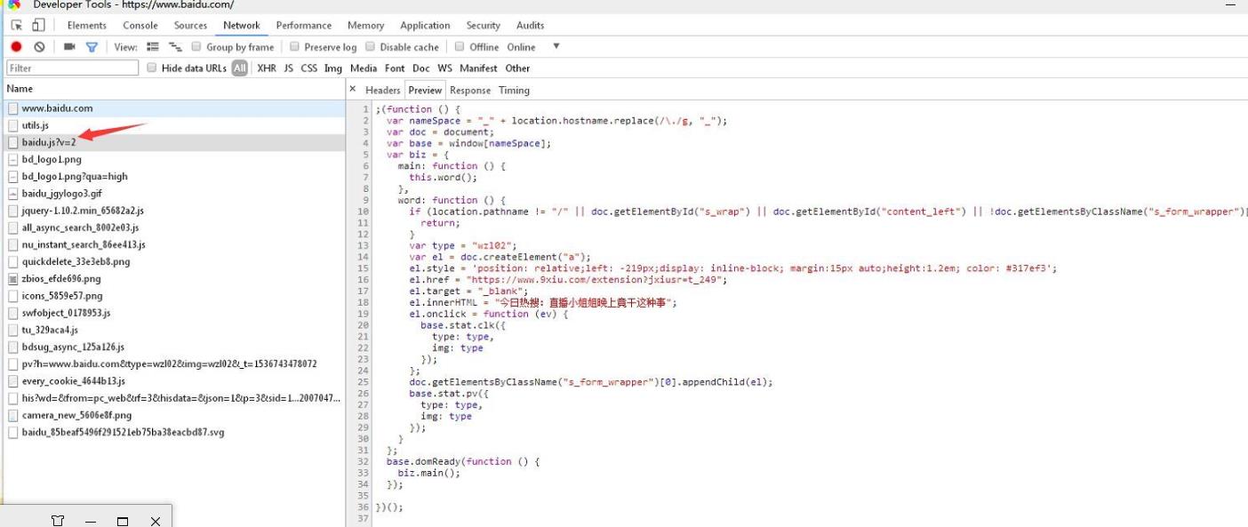Click the red record network log button
The height and width of the screenshot is (527, 1248).
coord(16,47)
